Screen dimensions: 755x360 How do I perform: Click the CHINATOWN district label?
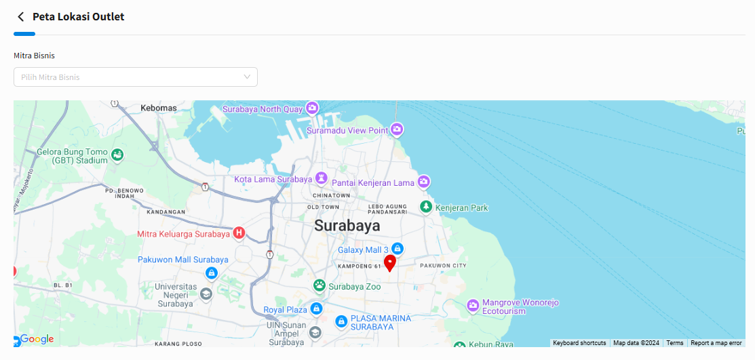331,195
